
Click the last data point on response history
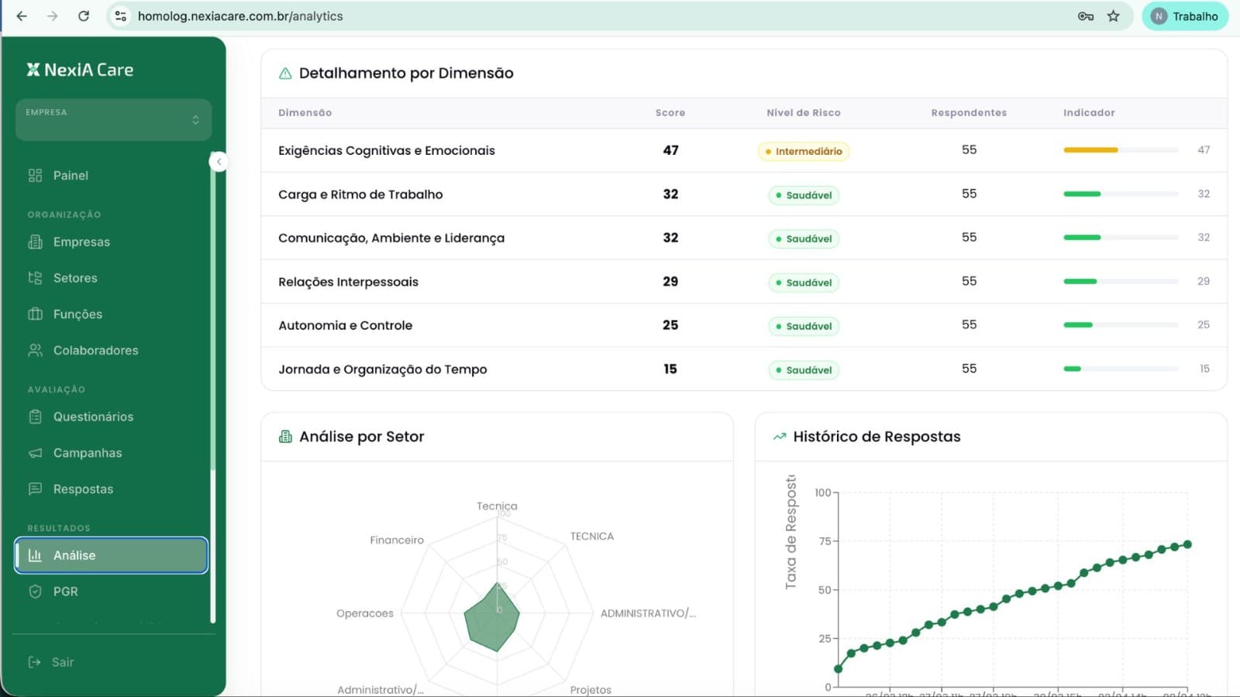click(x=1187, y=544)
